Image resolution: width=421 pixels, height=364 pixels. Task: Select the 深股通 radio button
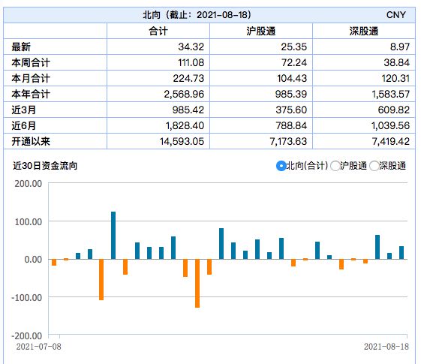tap(374, 166)
